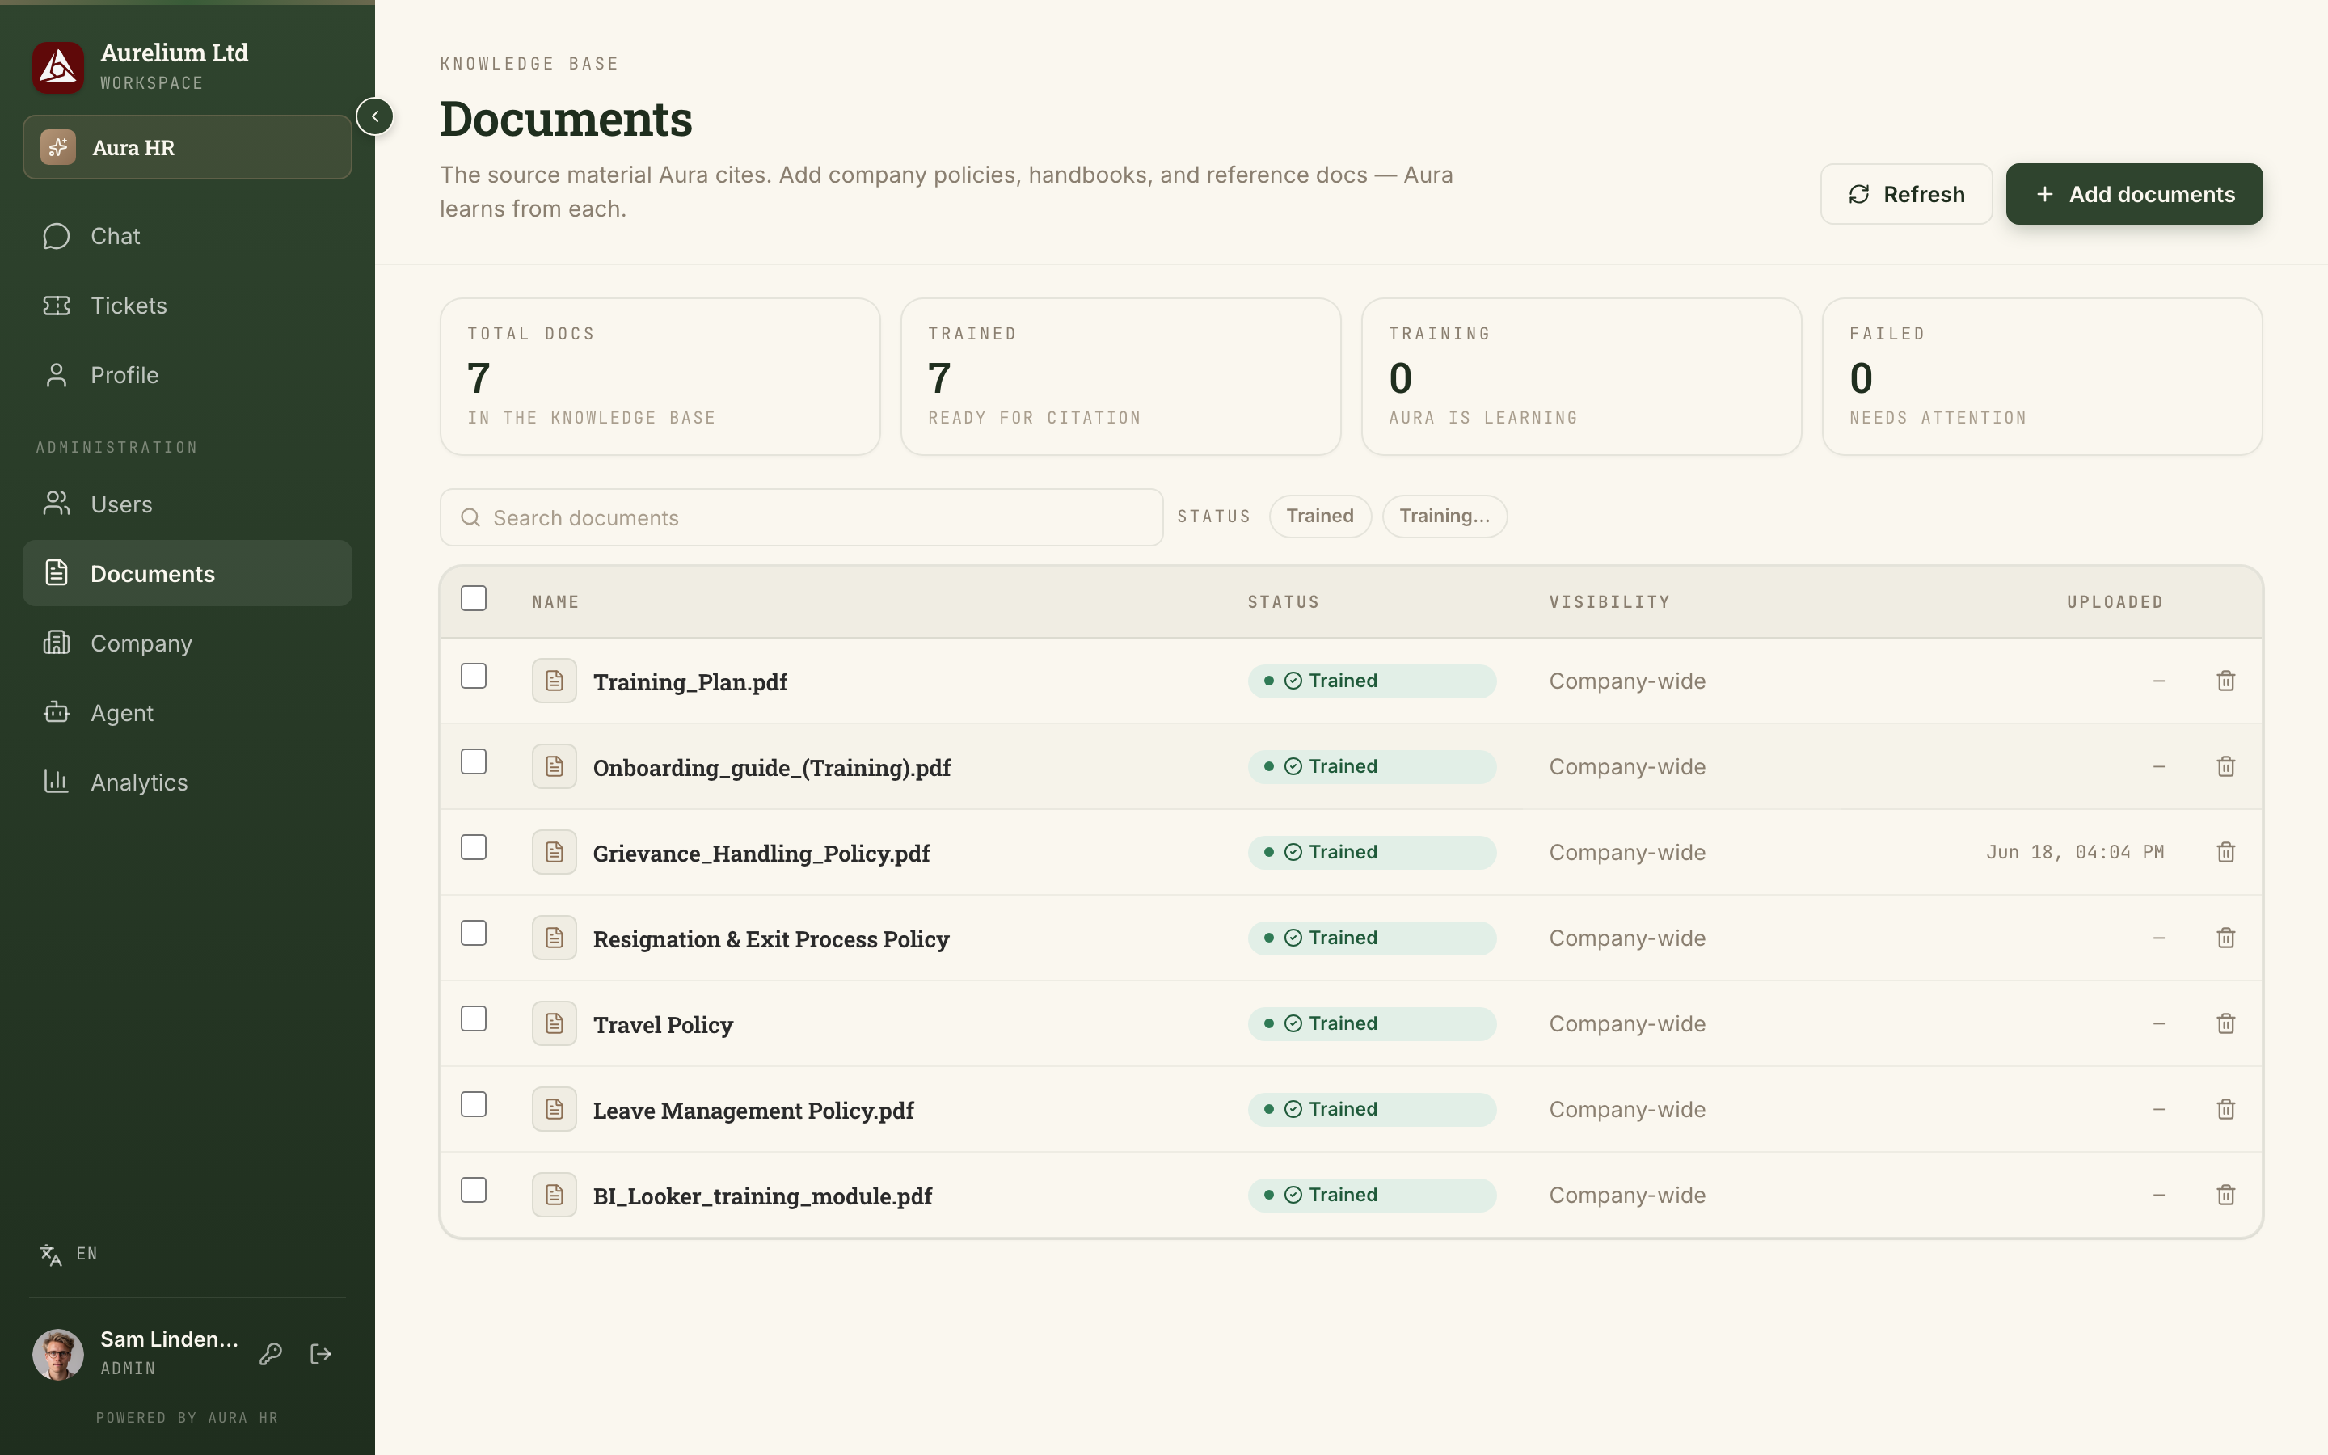Check the Onboarding_guide_(Training).pdf checkbox
Image resolution: width=2328 pixels, height=1455 pixels.
tap(474, 762)
